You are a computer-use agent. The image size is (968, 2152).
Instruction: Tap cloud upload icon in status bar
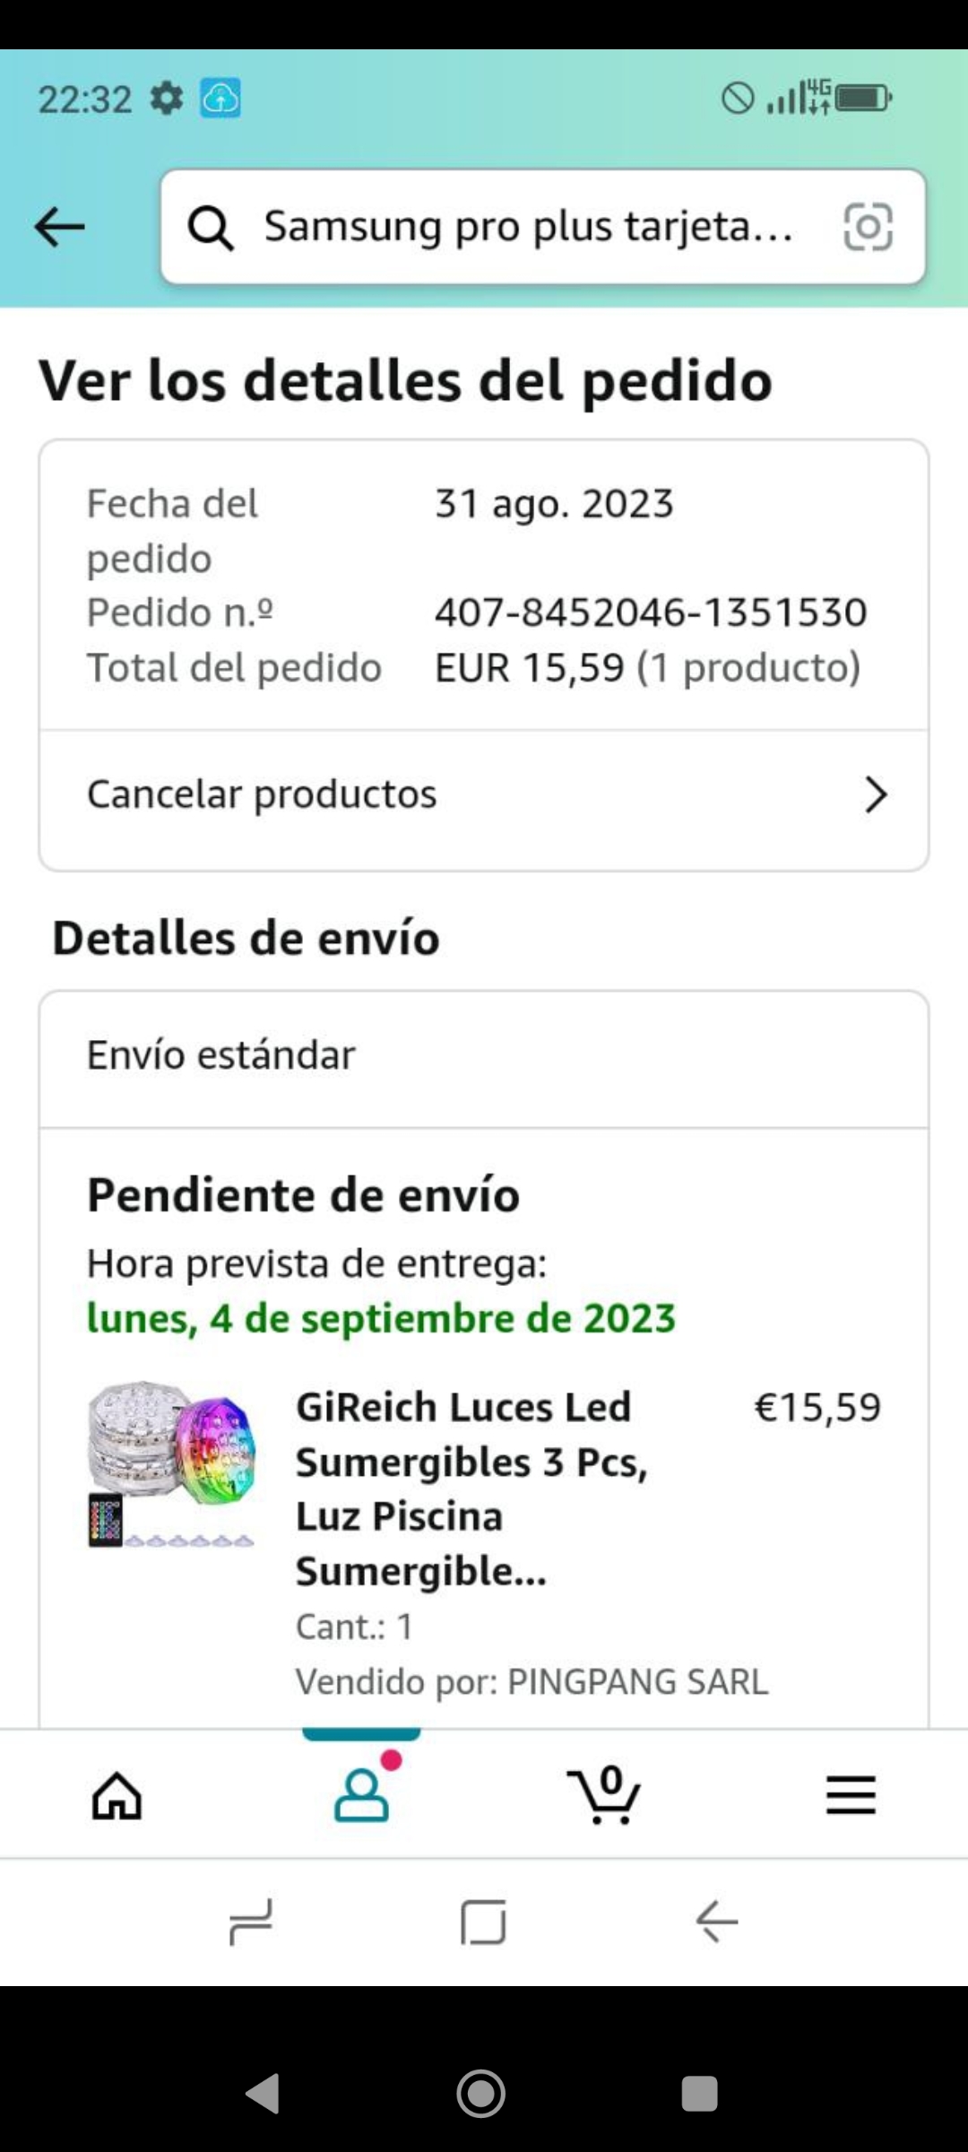pos(220,98)
